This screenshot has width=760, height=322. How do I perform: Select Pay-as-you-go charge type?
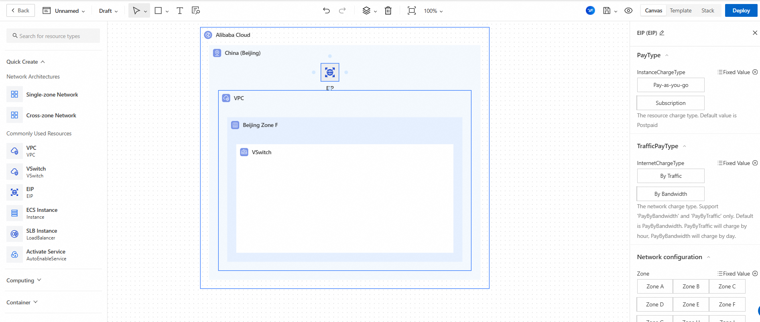click(x=671, y=85)
